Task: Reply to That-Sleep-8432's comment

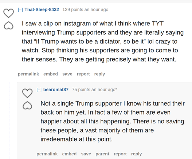Action: pos(99,74)
